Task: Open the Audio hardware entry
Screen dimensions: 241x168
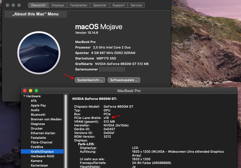Action: [x=35, y=110]
